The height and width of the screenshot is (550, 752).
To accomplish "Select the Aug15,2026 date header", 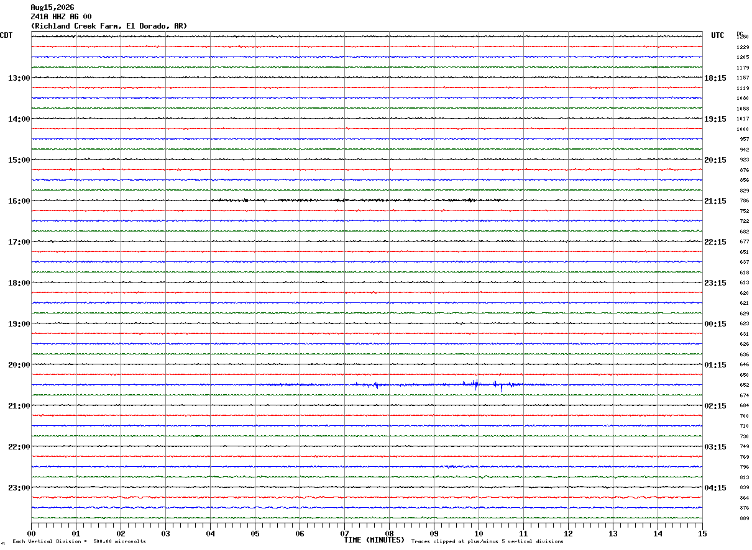I will (52, 7).
